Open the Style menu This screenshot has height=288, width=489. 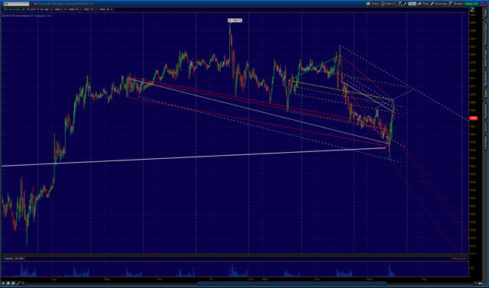[x=423, y=4]
